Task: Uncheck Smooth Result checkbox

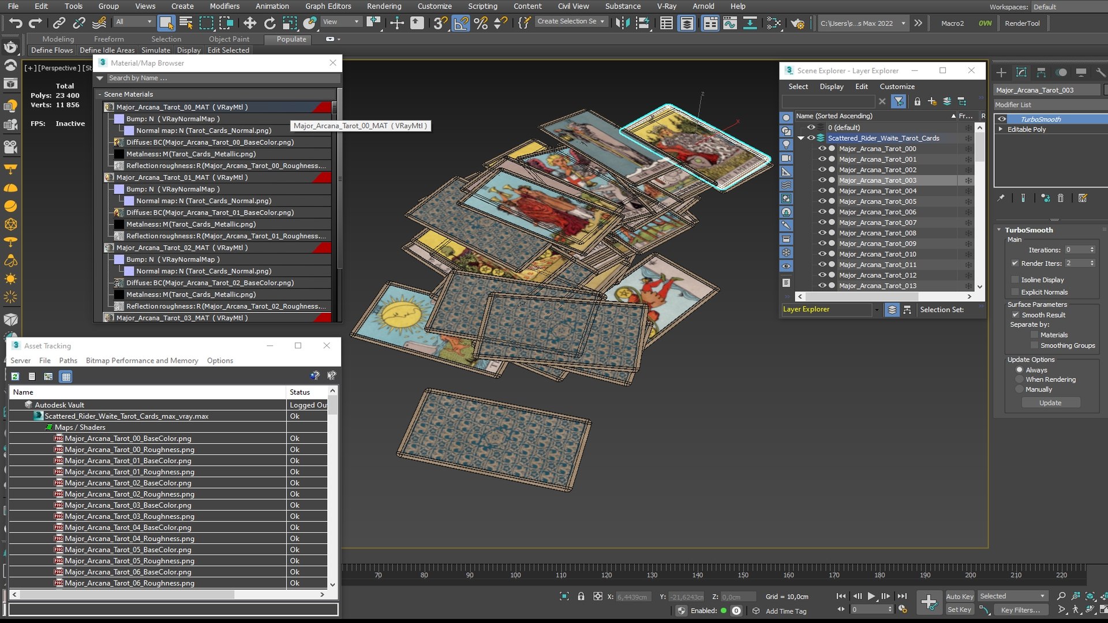Action: [1015, 315]
